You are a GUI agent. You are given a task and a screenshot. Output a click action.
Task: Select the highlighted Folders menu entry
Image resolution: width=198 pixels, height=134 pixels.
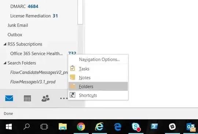[98, 86]
